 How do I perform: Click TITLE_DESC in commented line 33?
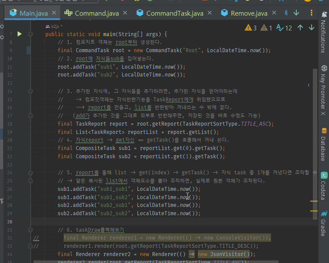(234, 246)
